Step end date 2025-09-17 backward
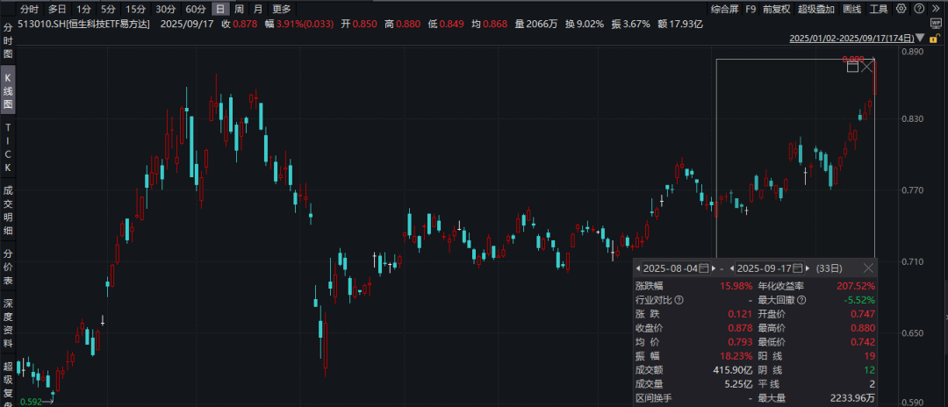 point(732,268)
